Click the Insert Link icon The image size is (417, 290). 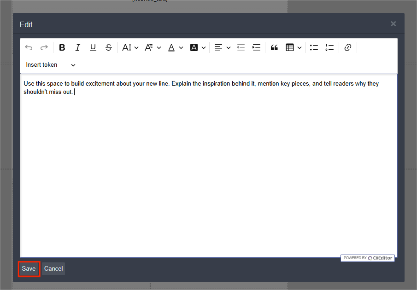(x=348, y=47)
